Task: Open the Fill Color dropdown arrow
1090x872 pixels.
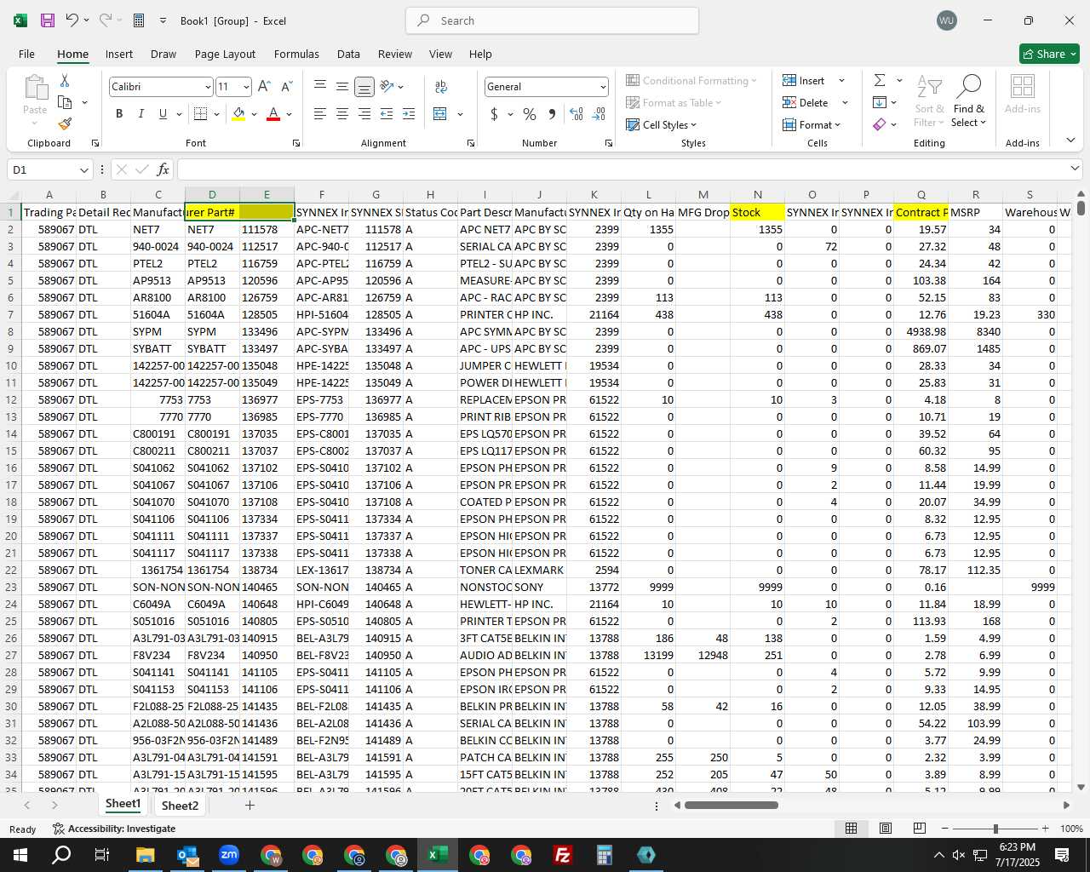Action: click(x=254, y=114)
